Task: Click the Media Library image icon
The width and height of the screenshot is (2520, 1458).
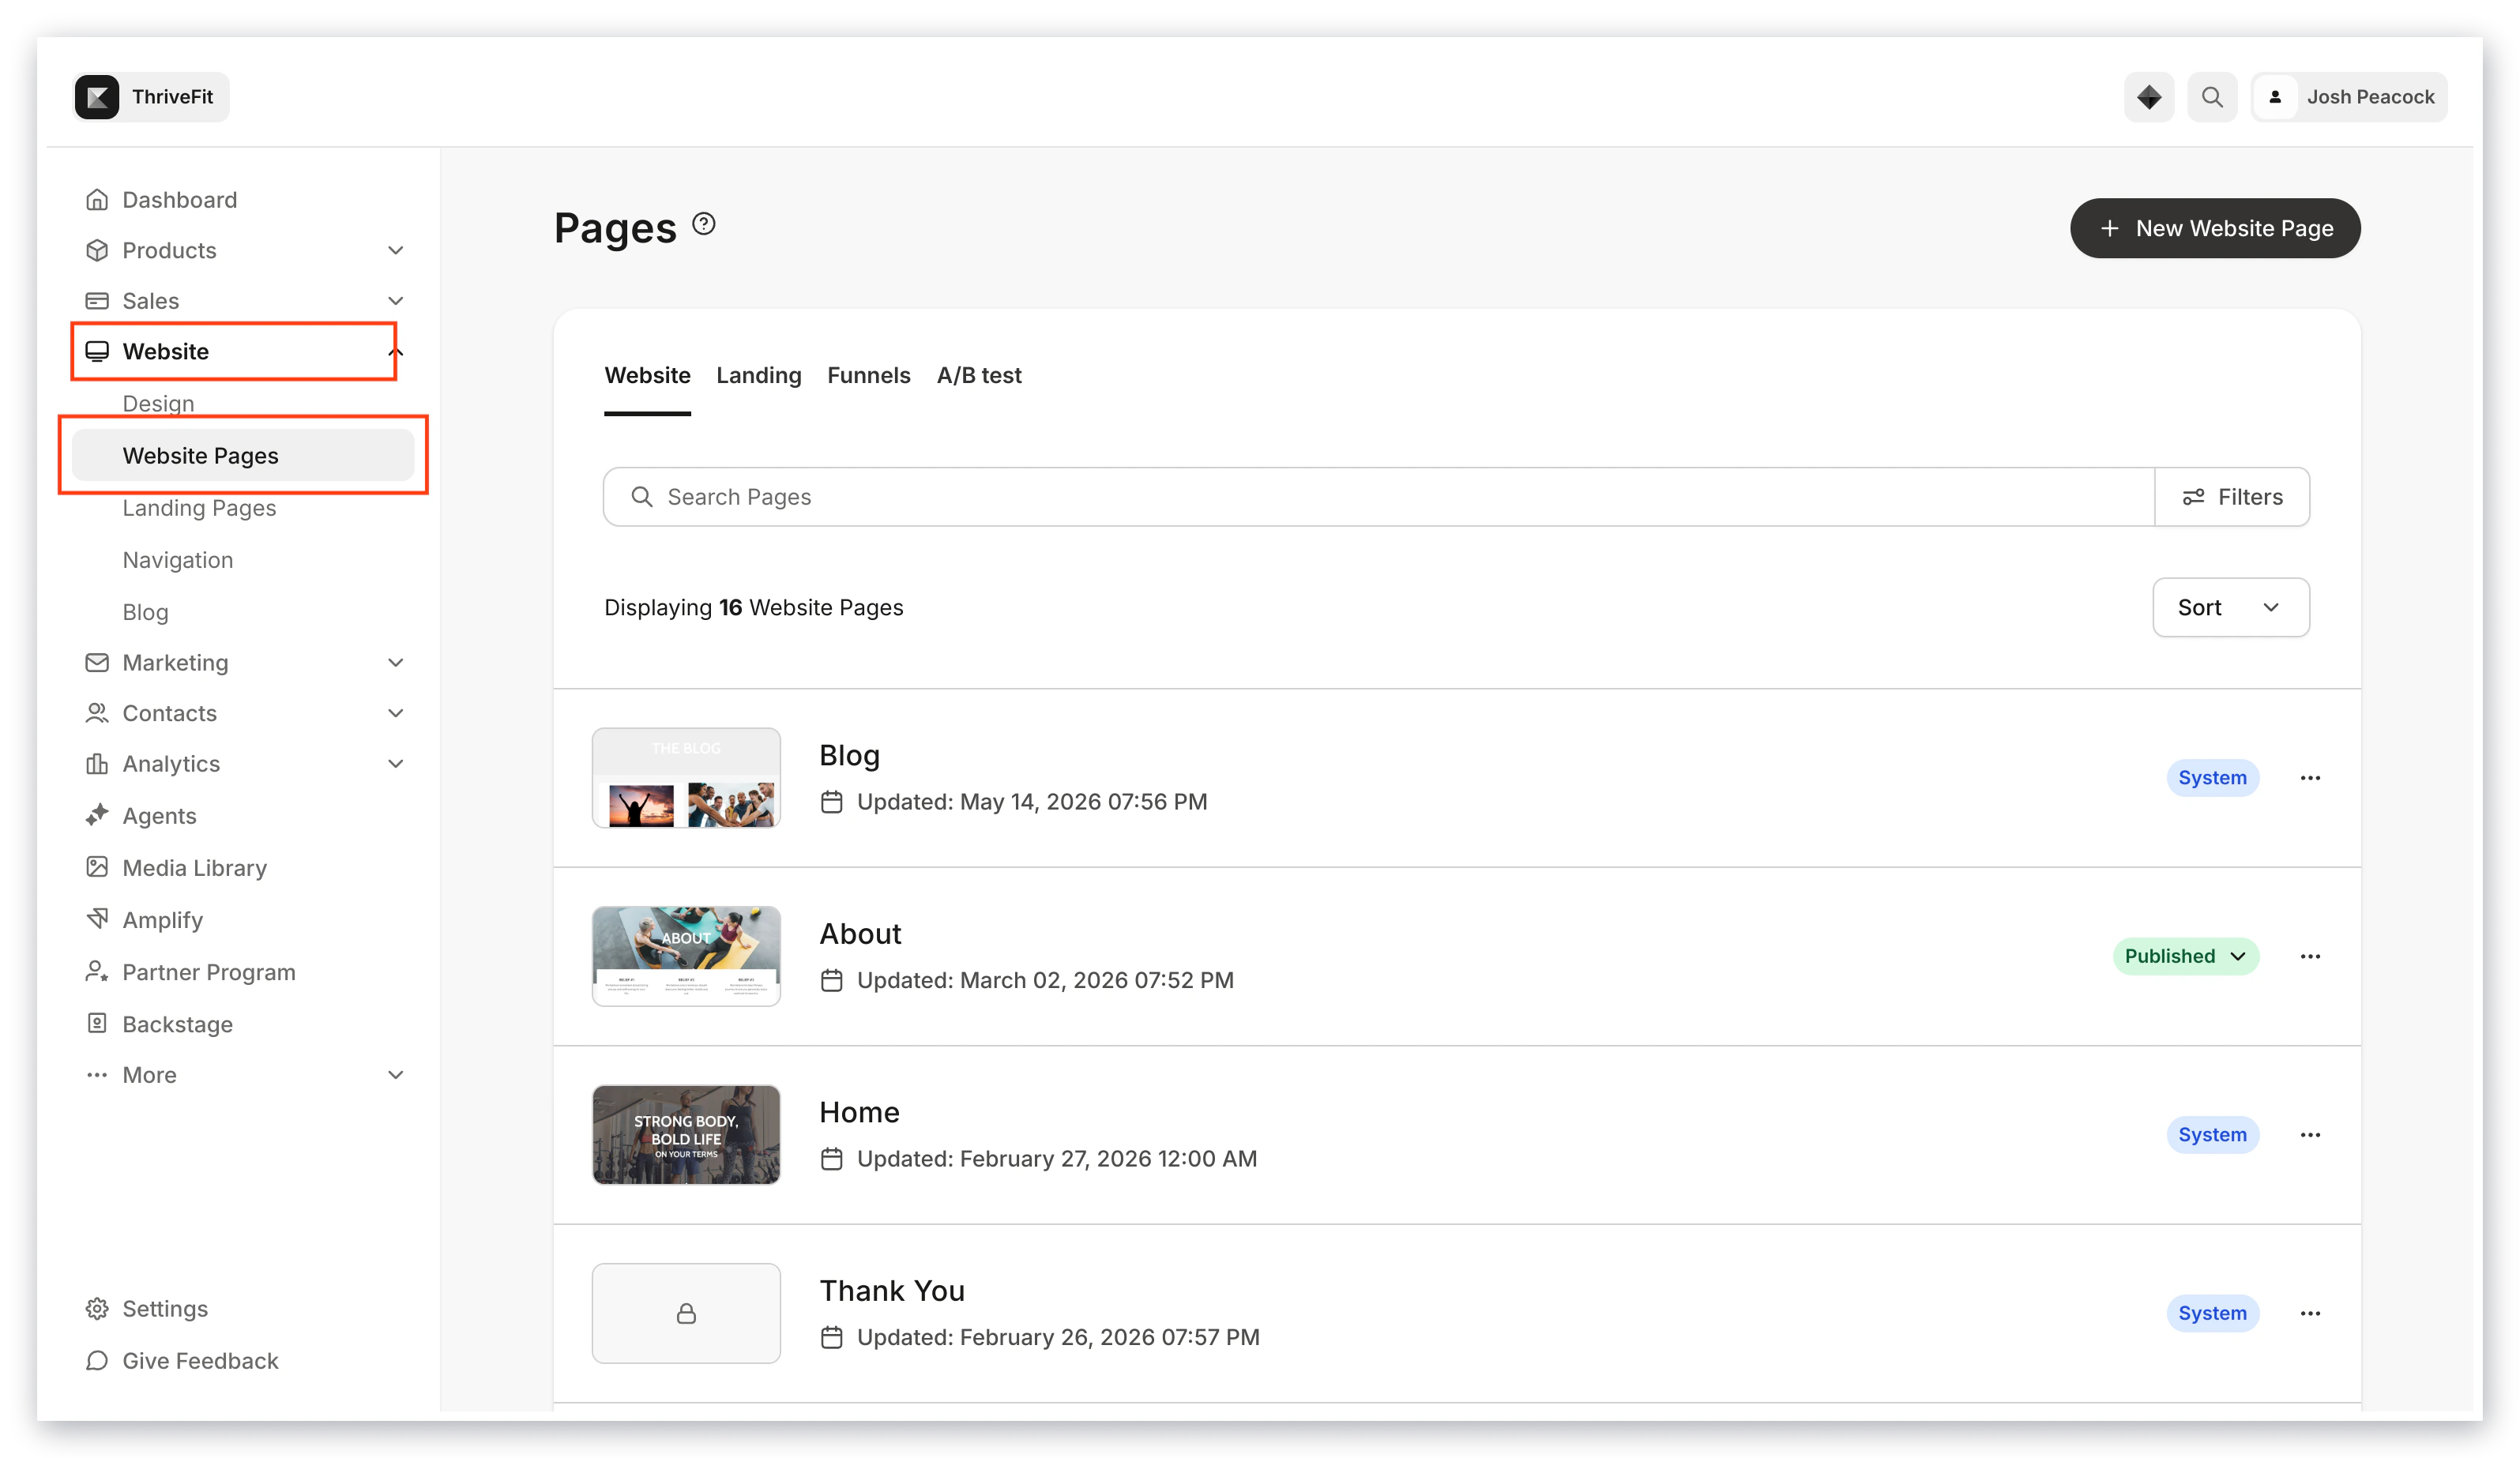Action: click(97, 868)
